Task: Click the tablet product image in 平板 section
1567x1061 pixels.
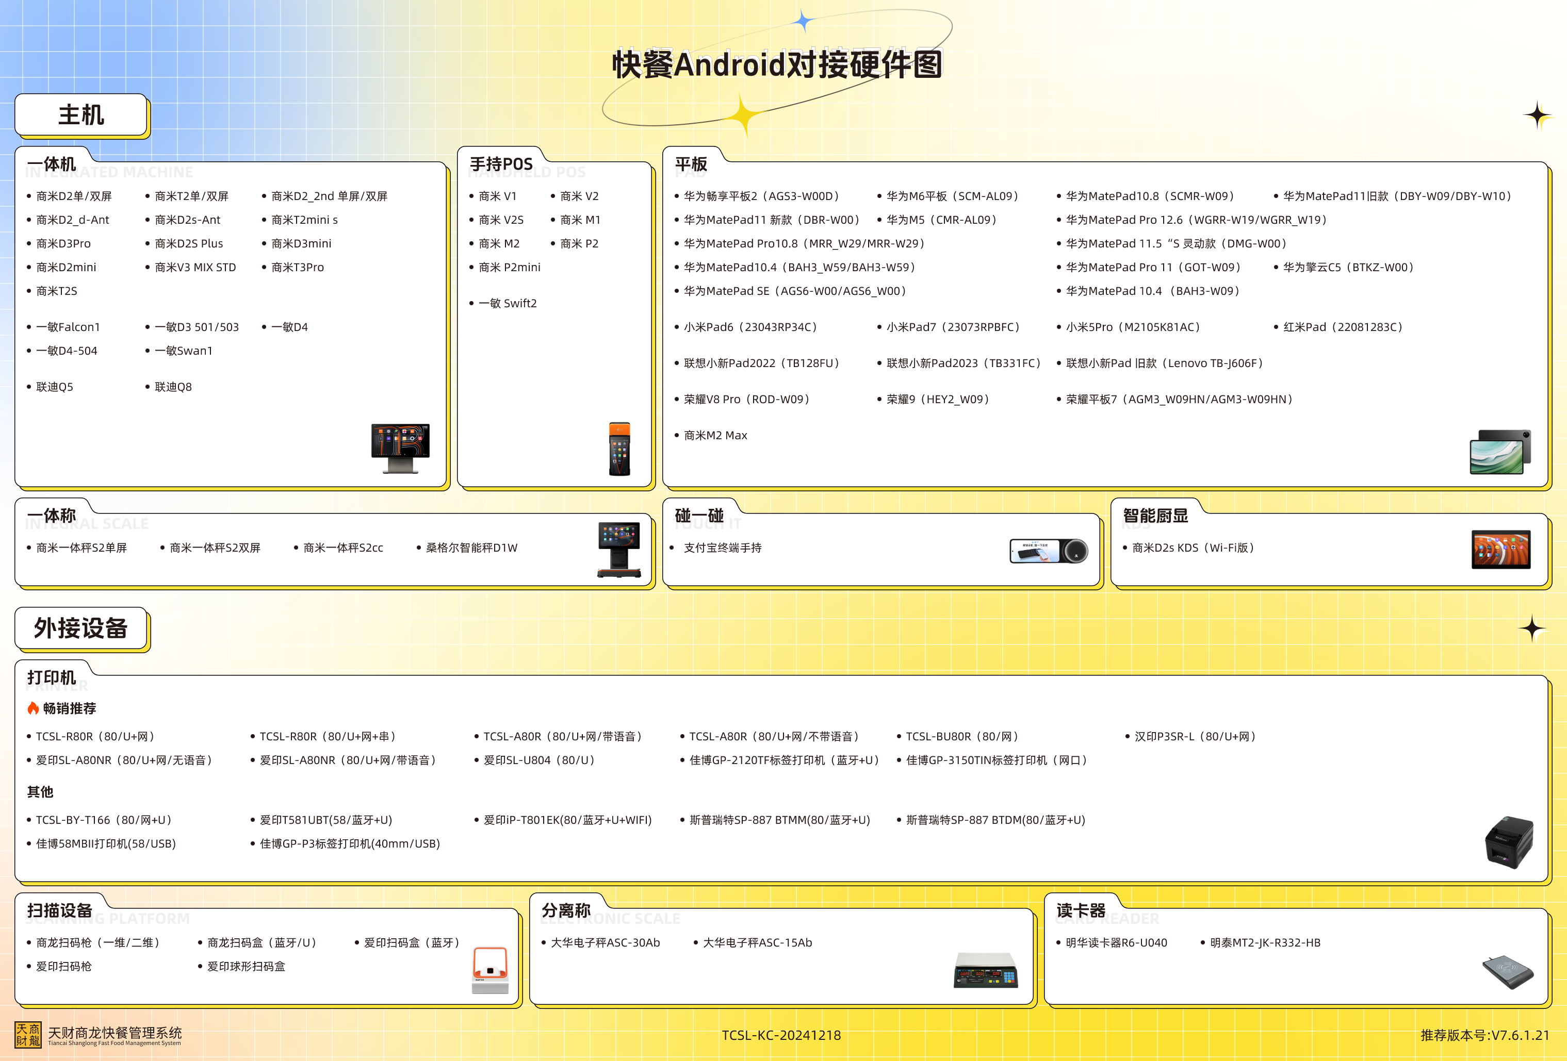Action: pyautogui.click(x=1500, y=452)
